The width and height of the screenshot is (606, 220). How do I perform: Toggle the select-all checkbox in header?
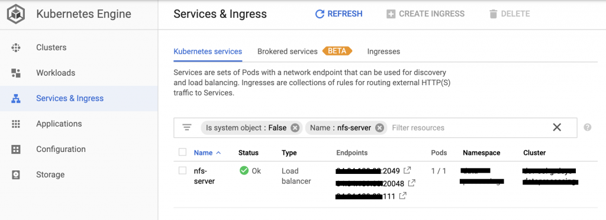(182, 153)
